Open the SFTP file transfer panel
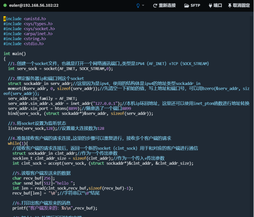The height and width of the screenshot is (217, 254). [x=192, y=6]
